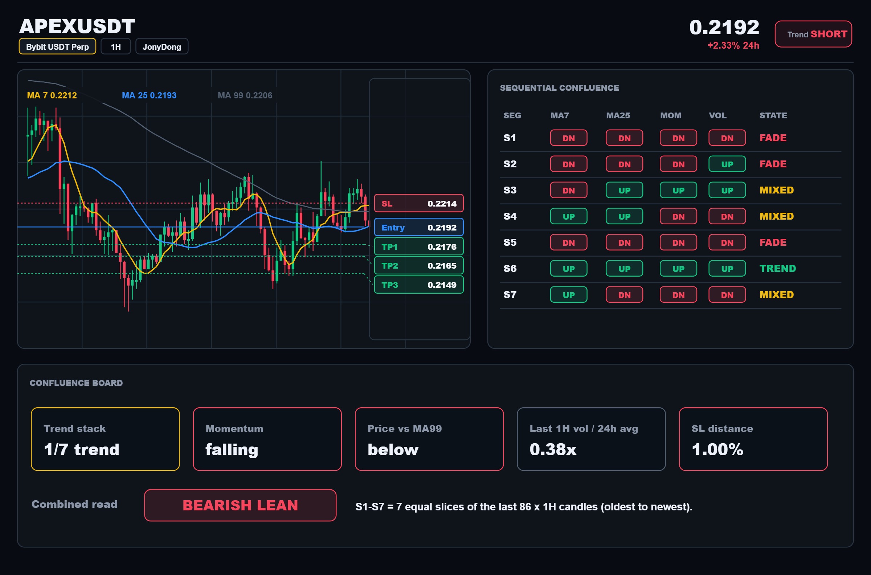Click the S7 segment row label

(510, 294)
